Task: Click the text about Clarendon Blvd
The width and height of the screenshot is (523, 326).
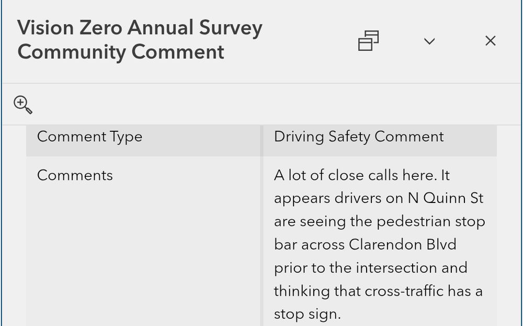Action: (365, 244)
